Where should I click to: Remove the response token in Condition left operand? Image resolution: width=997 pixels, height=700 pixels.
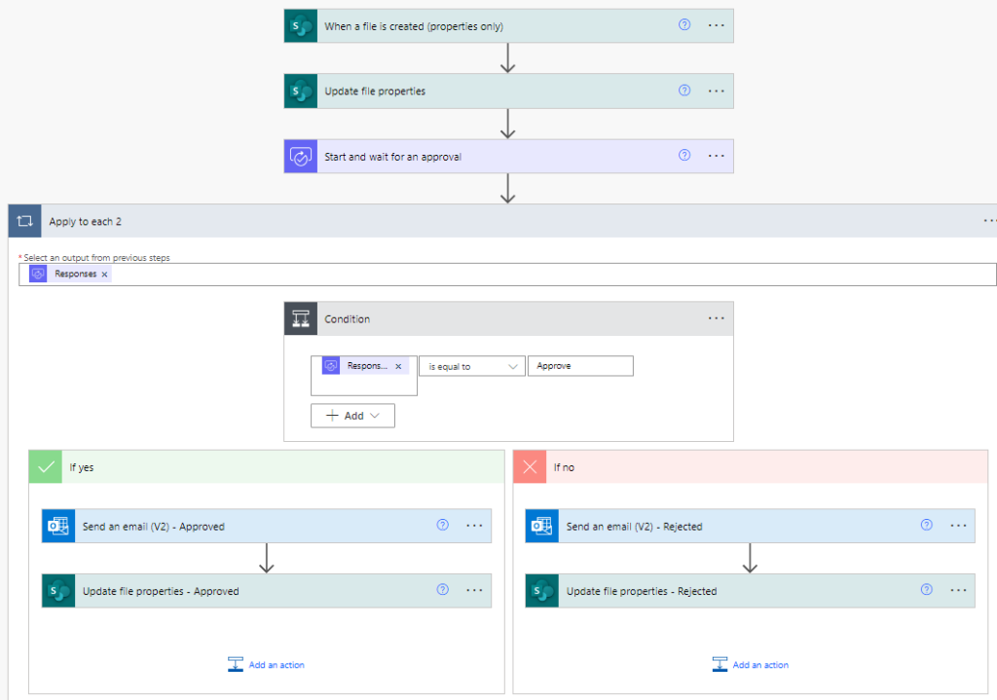(398, 367)
